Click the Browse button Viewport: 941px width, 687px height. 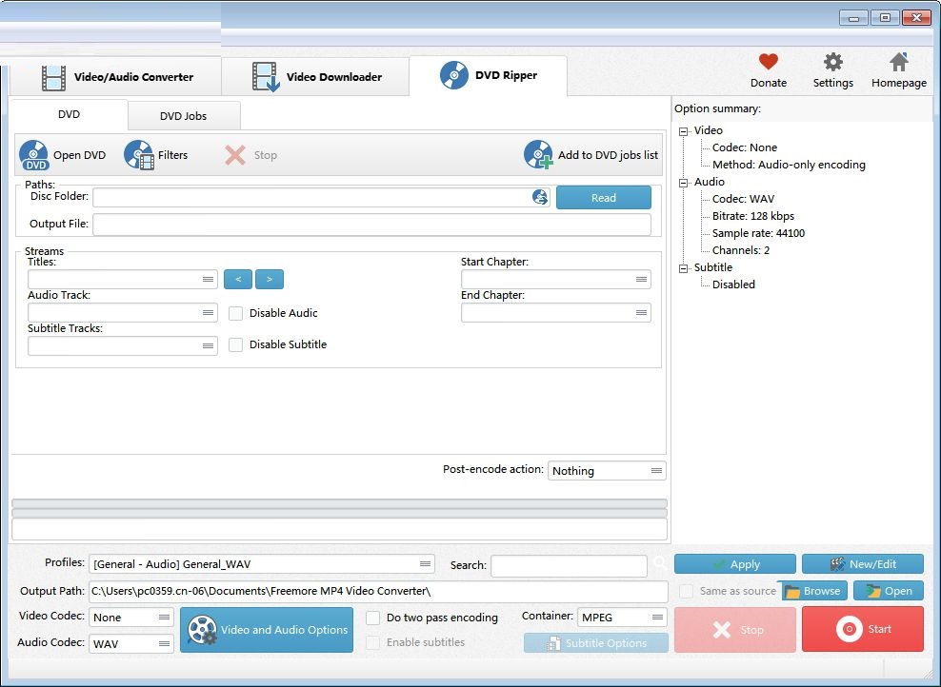[x=814, y=591]
